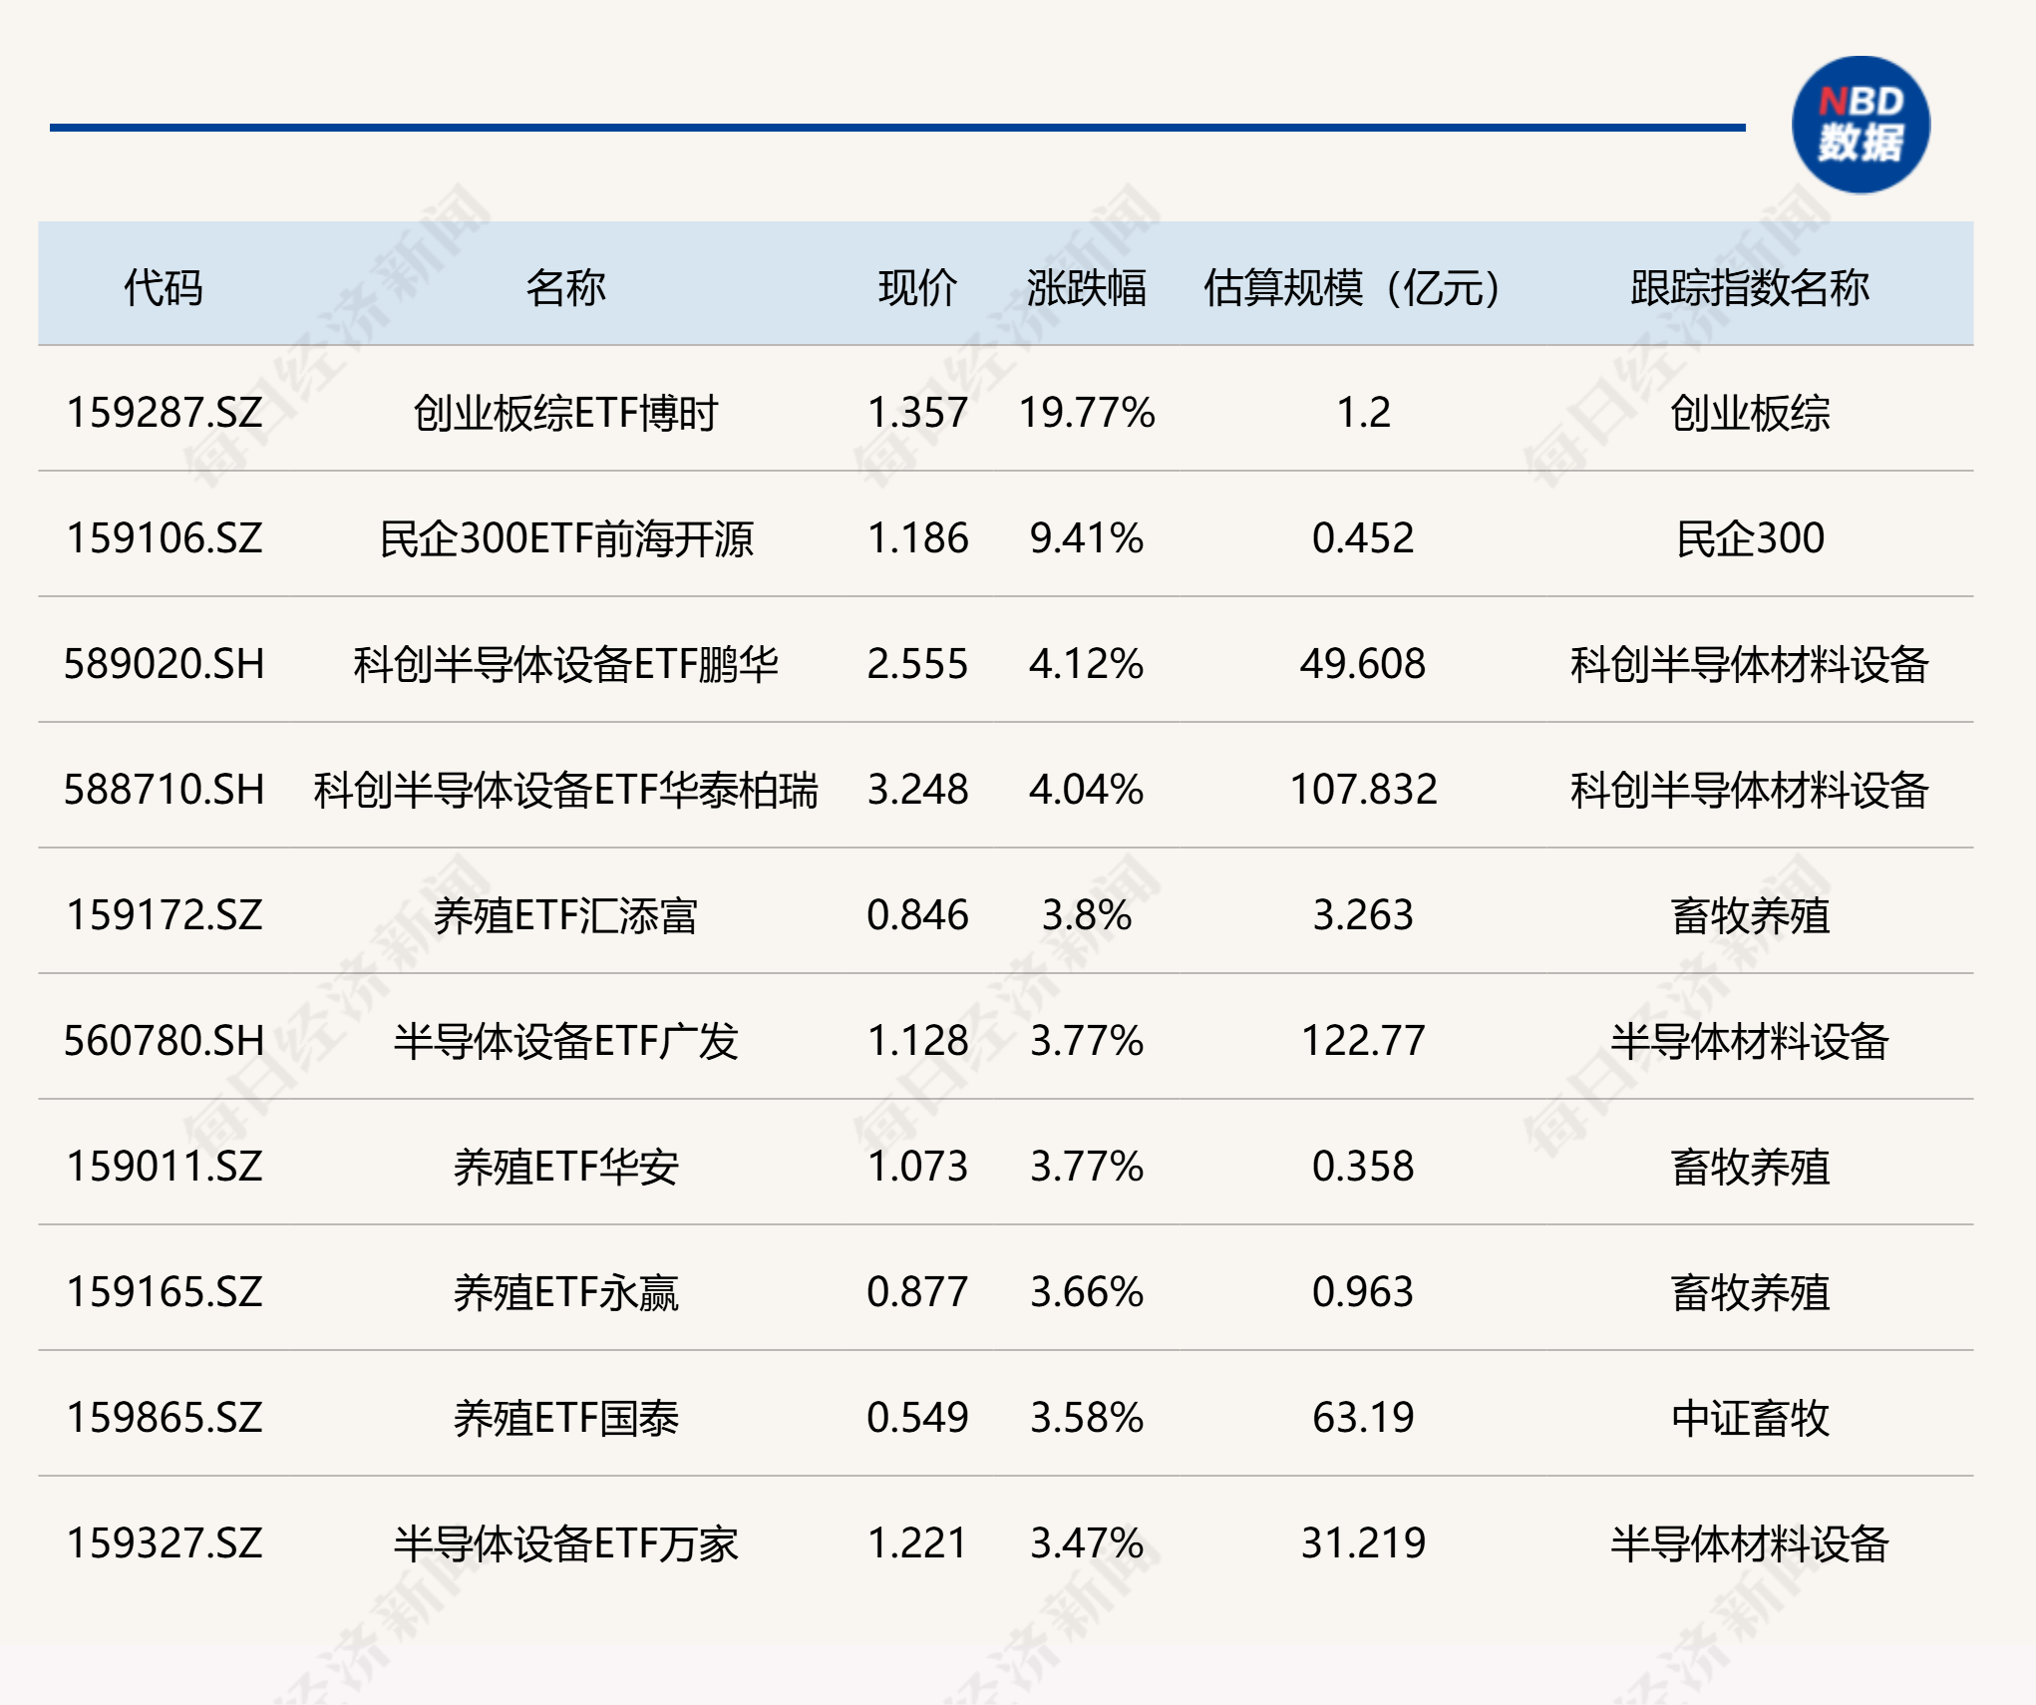Click the name 民企300ETF前海开源
Screen dimensions: 2036x1705
(x=565, y=538)
